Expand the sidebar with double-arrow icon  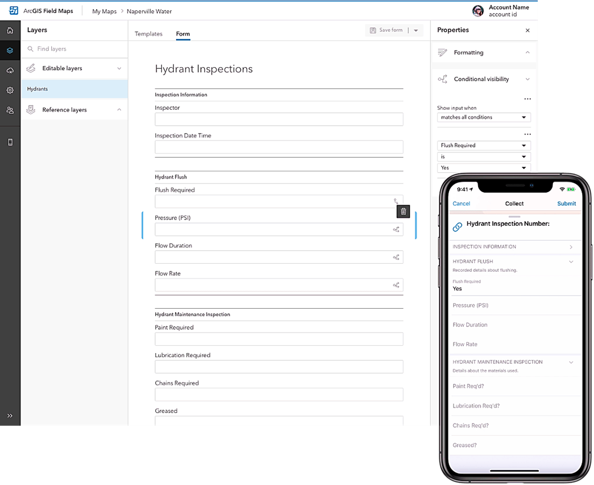coord(10,416)
